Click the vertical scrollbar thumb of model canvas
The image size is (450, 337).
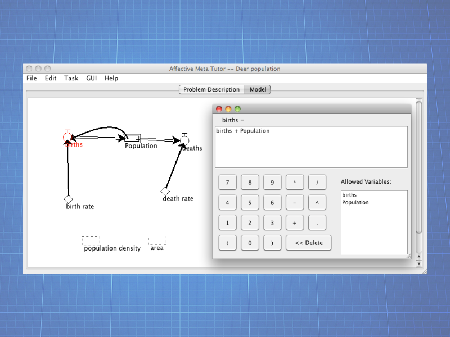pyautogui.click(x=419, y=167)
